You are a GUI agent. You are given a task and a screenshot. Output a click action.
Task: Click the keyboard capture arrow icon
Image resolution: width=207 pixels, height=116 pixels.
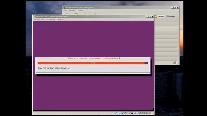click(142, 113)
